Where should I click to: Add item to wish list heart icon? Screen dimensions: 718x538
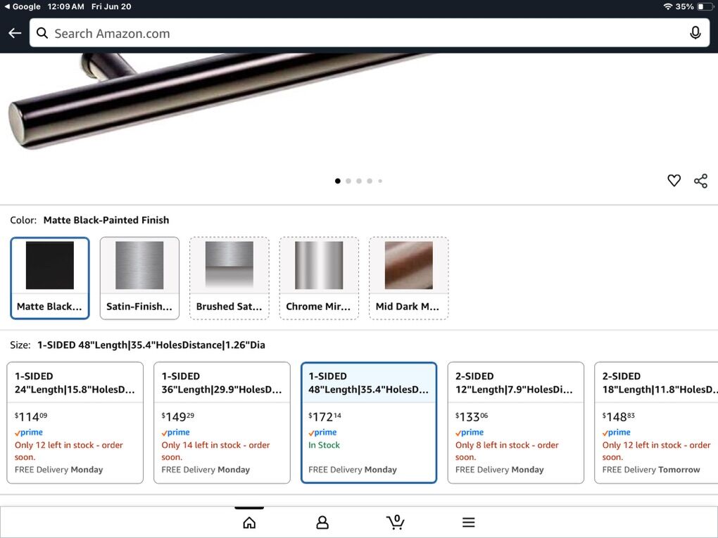(x=674, y=181)
